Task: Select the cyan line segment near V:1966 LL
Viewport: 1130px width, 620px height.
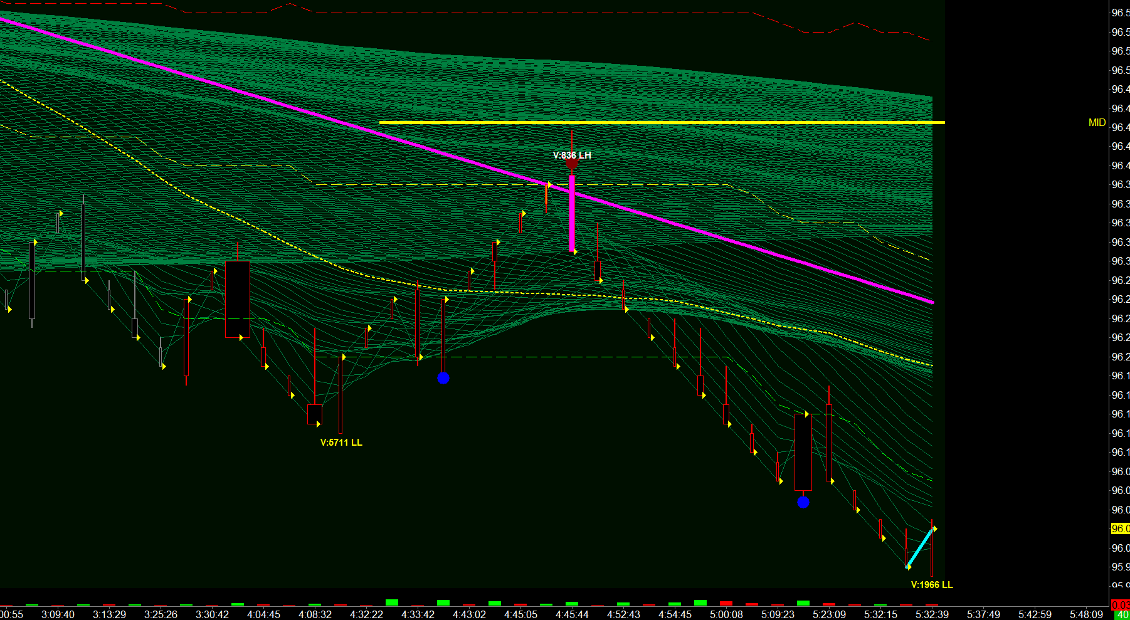Action: click(x=921, y=548)
